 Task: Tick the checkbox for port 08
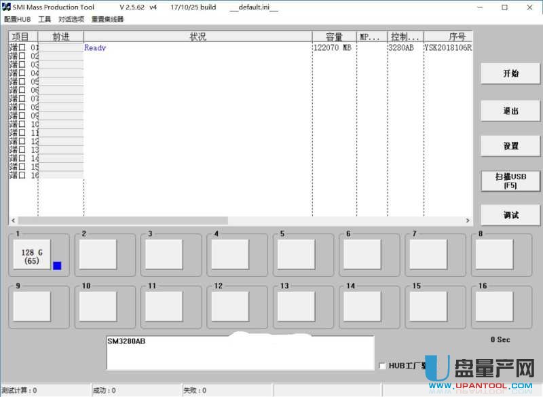22,107
